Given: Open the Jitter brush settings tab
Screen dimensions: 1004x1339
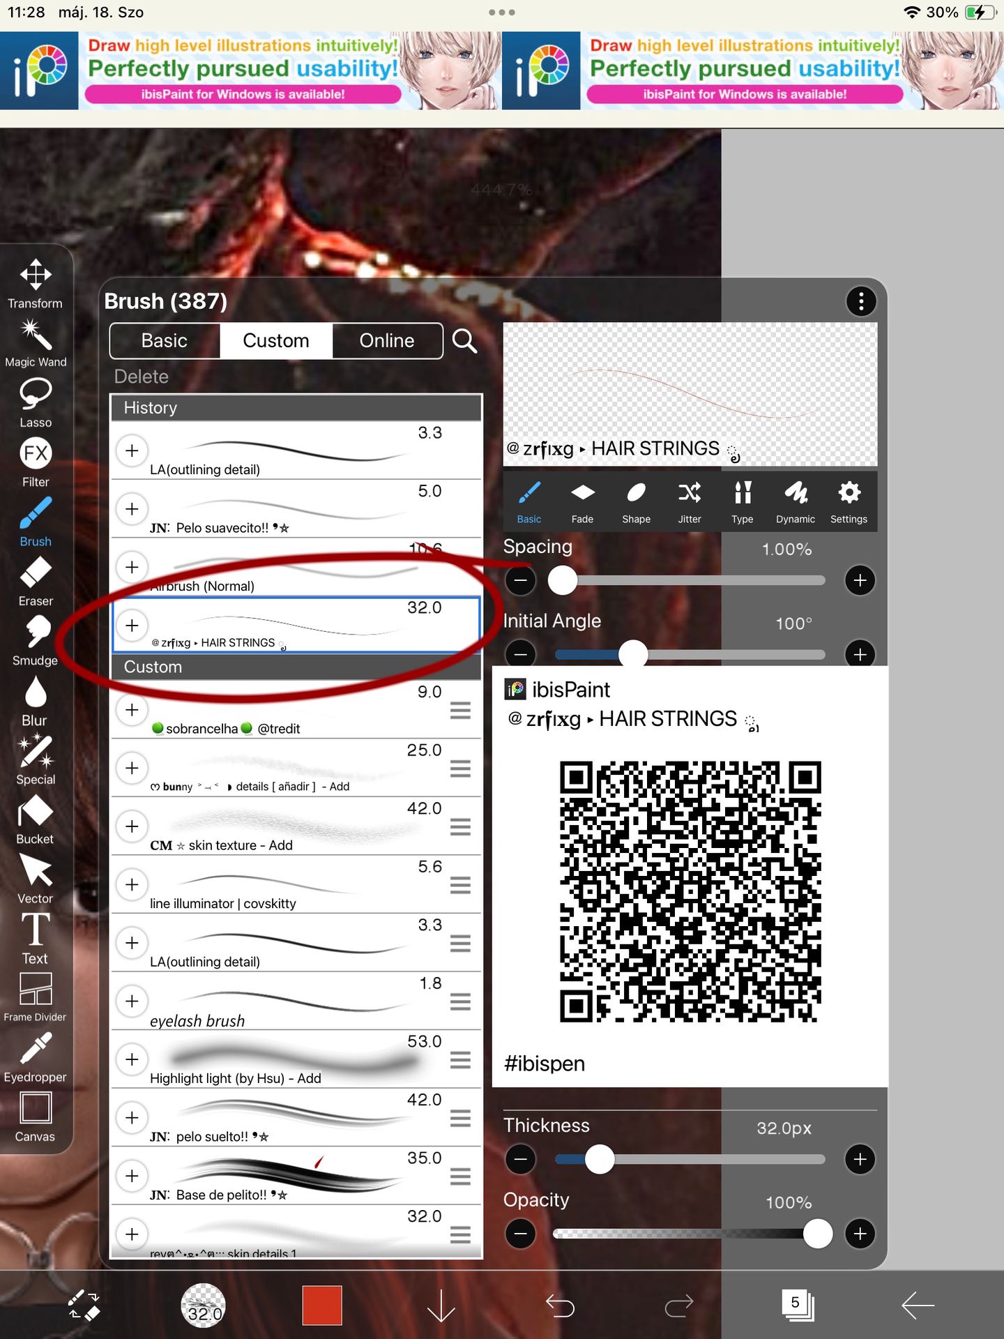Looking at the screenshot, I should click(690, 502).
